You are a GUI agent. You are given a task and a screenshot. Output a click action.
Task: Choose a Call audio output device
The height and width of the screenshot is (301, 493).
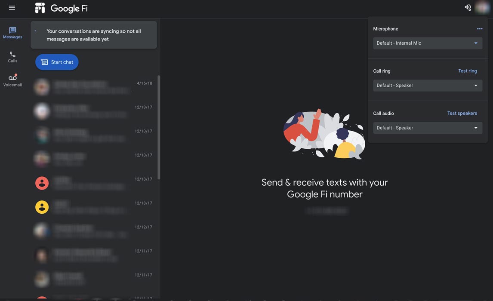428,128
